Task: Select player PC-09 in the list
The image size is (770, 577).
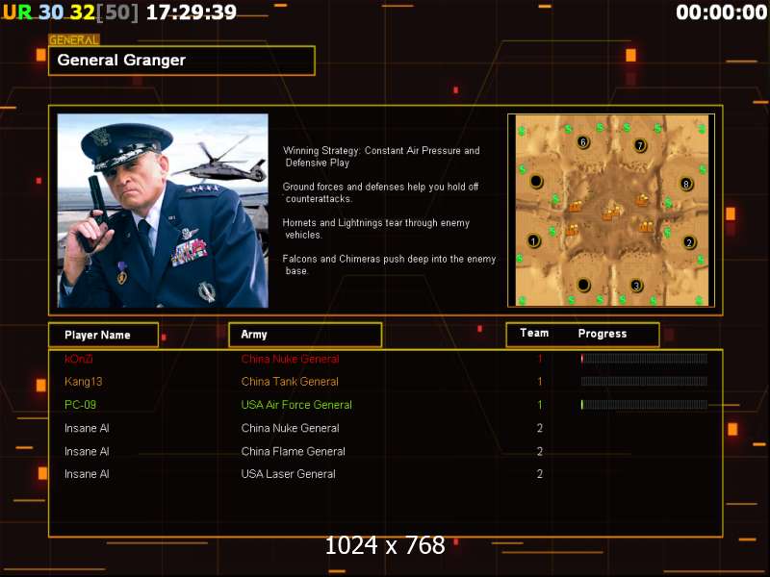Action: pos(80,405)
